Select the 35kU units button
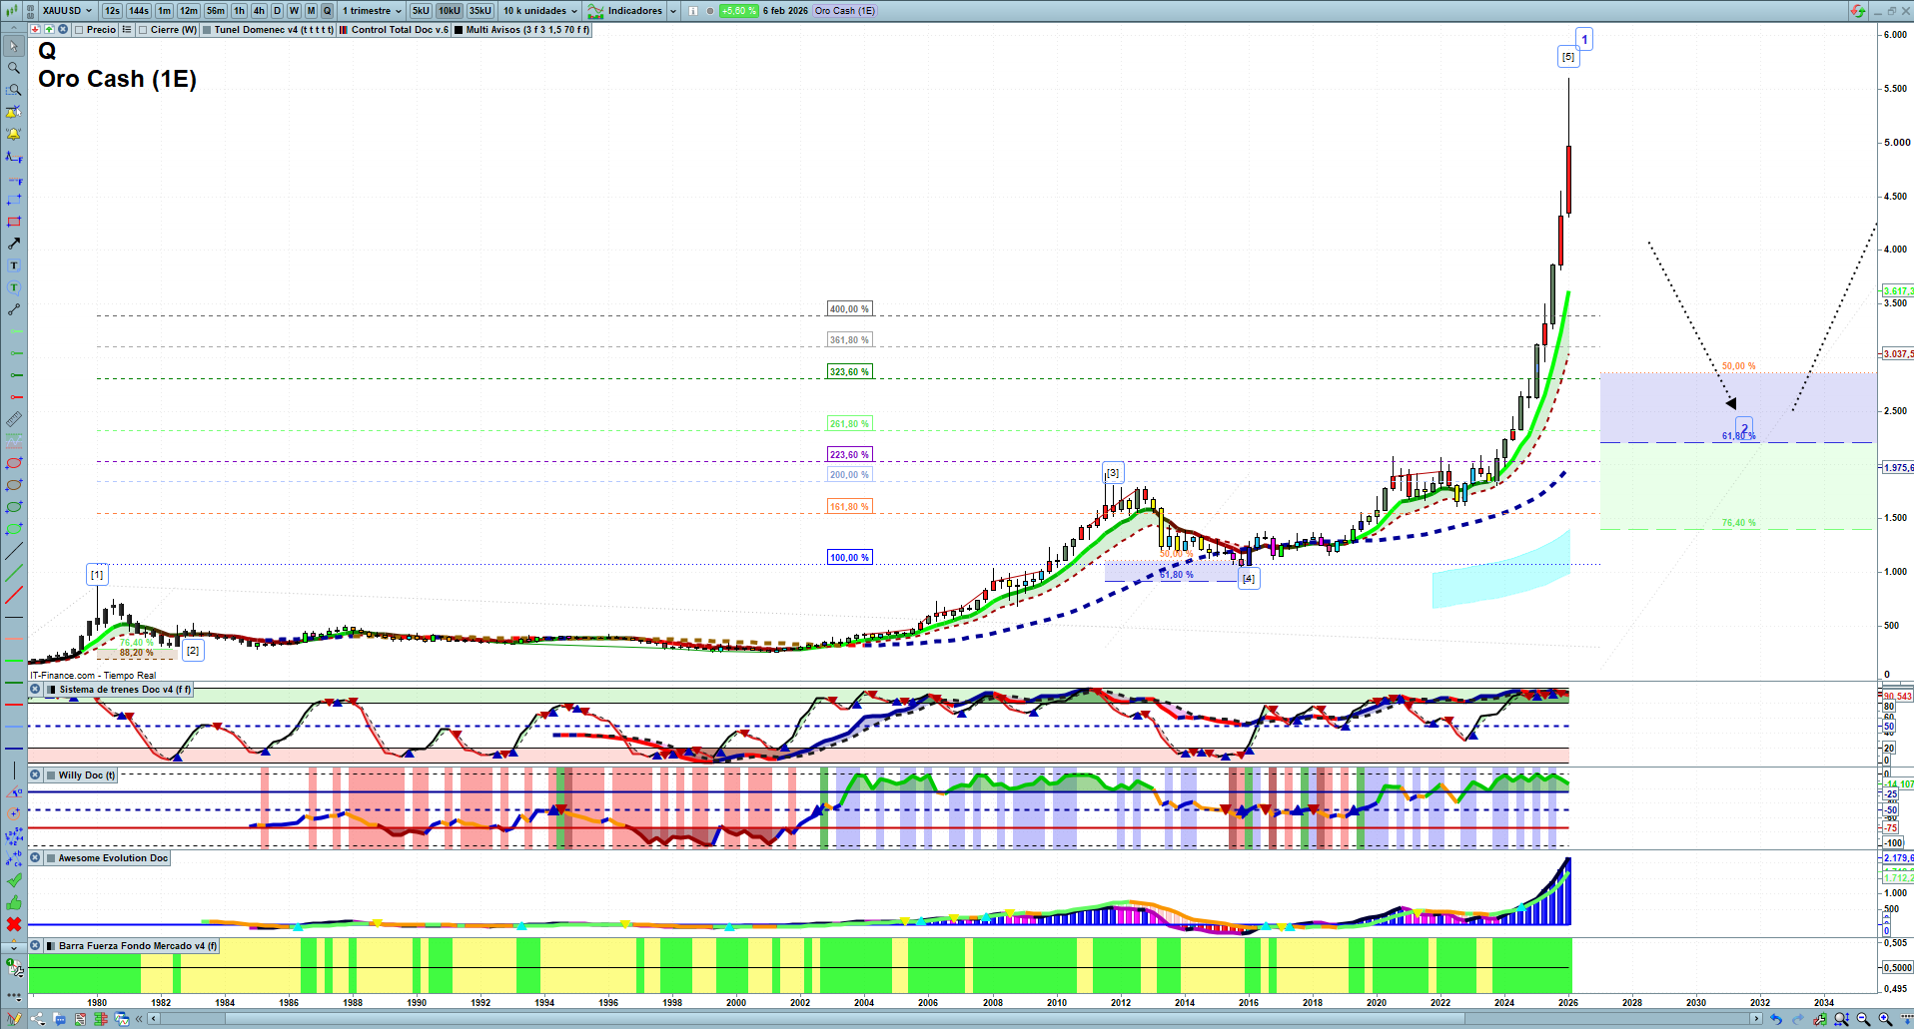Image resolution: width=1914 pixels, height=1029 pixels. click(480, 11)
